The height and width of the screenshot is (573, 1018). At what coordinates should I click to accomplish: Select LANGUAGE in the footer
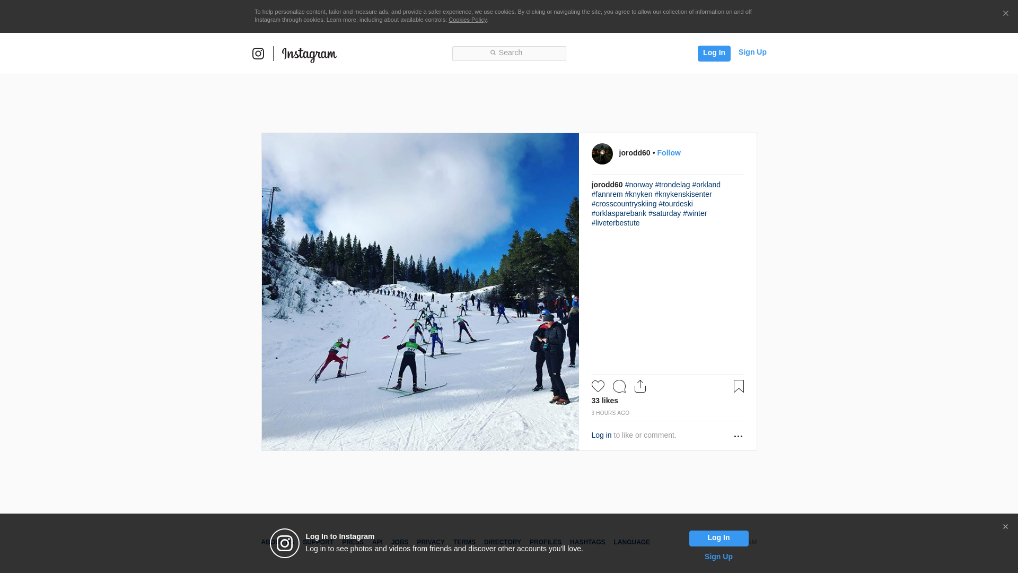pos(631,542)
